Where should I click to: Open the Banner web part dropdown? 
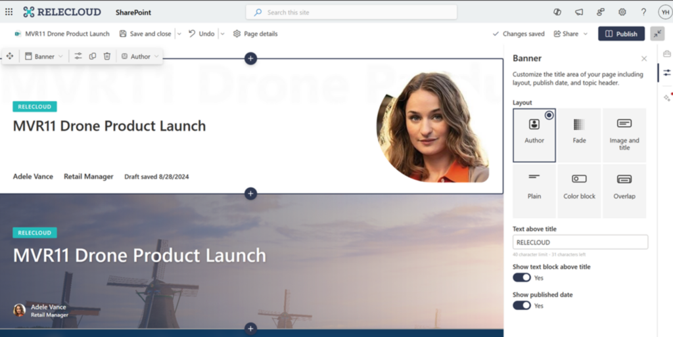44,56
